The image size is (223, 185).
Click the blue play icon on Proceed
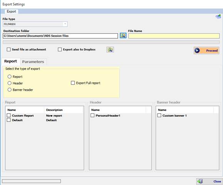tap(197, 51)
